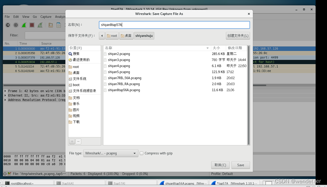
Task: Click 桌面 path breadcrumb button
Action: point(126,36)
